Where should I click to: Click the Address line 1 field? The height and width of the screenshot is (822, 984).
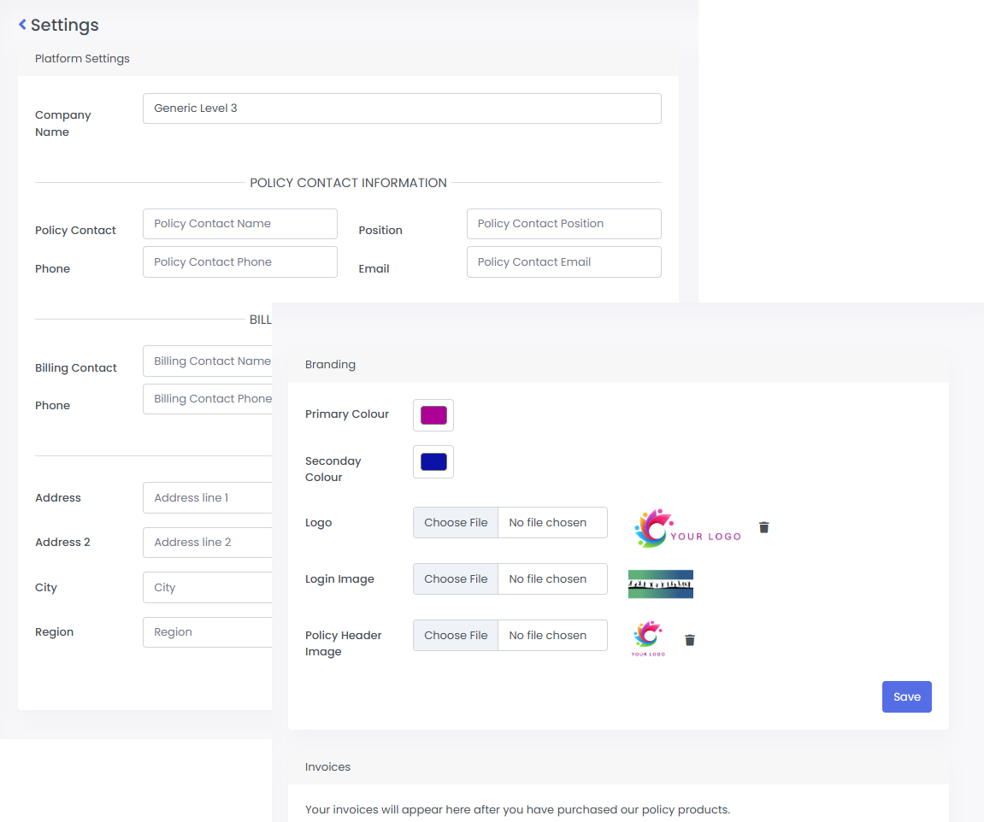(x=208, y=498)
